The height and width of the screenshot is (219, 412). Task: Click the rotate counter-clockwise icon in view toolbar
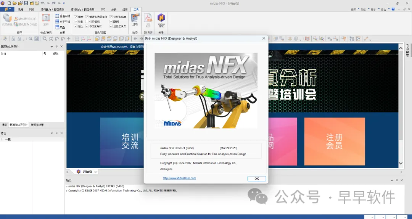(x=57, y=39)
